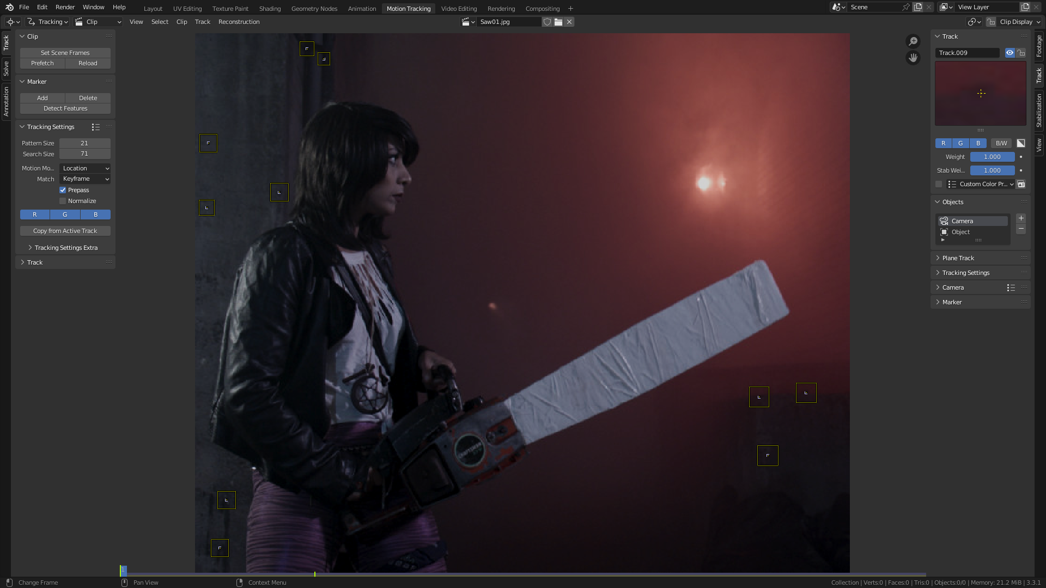Image resolution: width=1046 pixels, height=588 pixels.
Task: Open the Render menu
Action: 65,7
